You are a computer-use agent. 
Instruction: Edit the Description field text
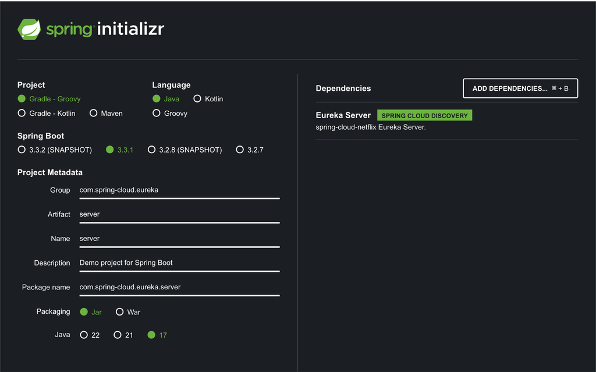(179, 263)
